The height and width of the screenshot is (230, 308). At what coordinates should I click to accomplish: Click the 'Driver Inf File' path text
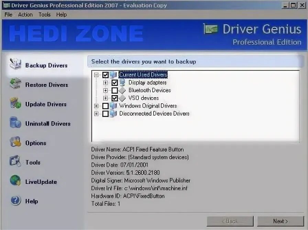pyautogui.click(x=139, y=188)
